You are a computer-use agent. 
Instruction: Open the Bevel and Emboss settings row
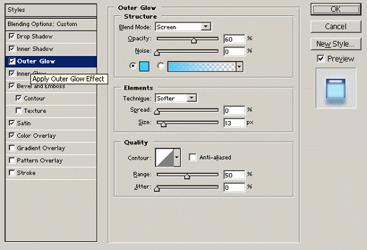point(51,86)
